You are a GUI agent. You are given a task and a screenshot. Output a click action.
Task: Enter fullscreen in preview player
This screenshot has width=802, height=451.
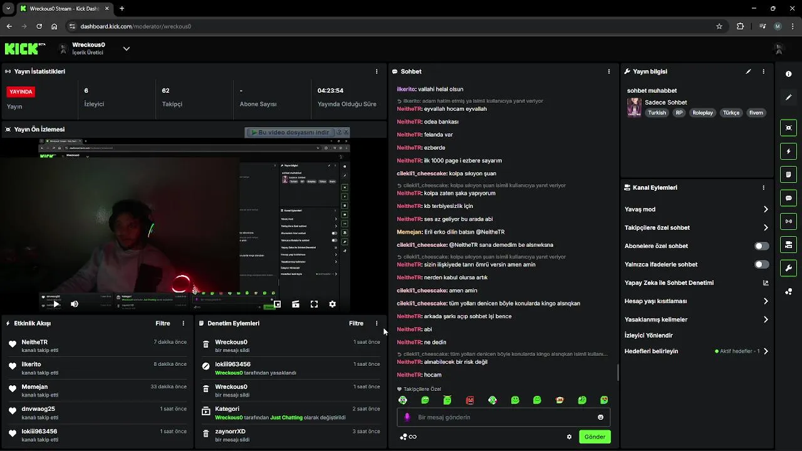(x=314, y=304)
